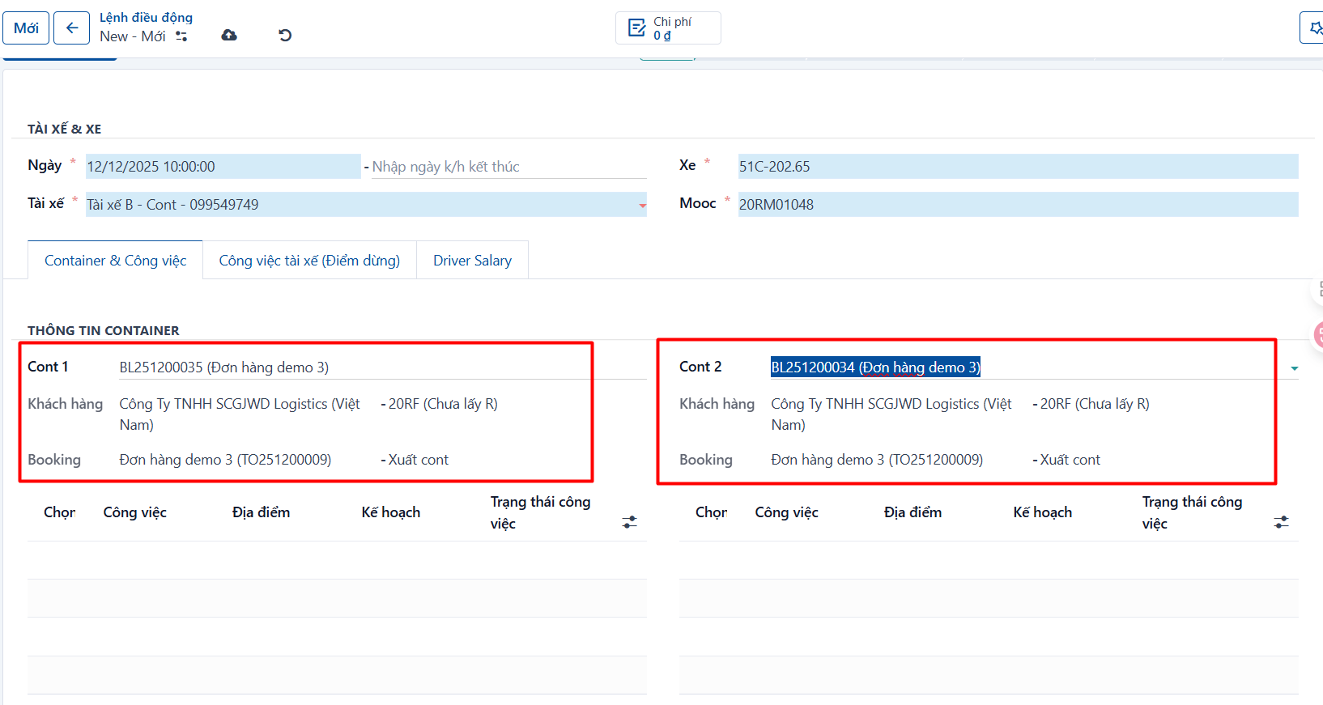Viewport: 1323px width, 705px height.
Task: Click the THÔNG TIN CONTAINER section heading
Action: [104, 331]
